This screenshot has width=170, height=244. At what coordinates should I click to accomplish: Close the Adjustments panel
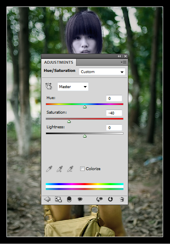[x=125, y=56]
